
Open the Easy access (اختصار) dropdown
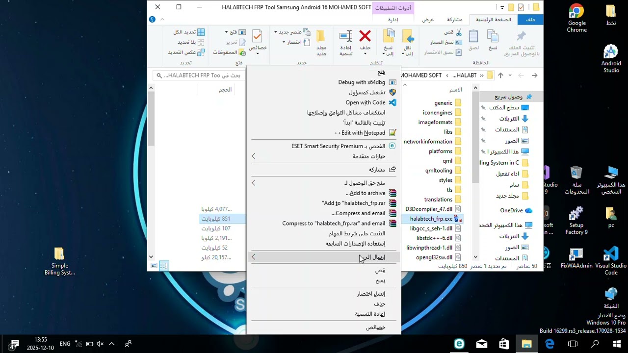pyautogui.click(x=296, y=42)
